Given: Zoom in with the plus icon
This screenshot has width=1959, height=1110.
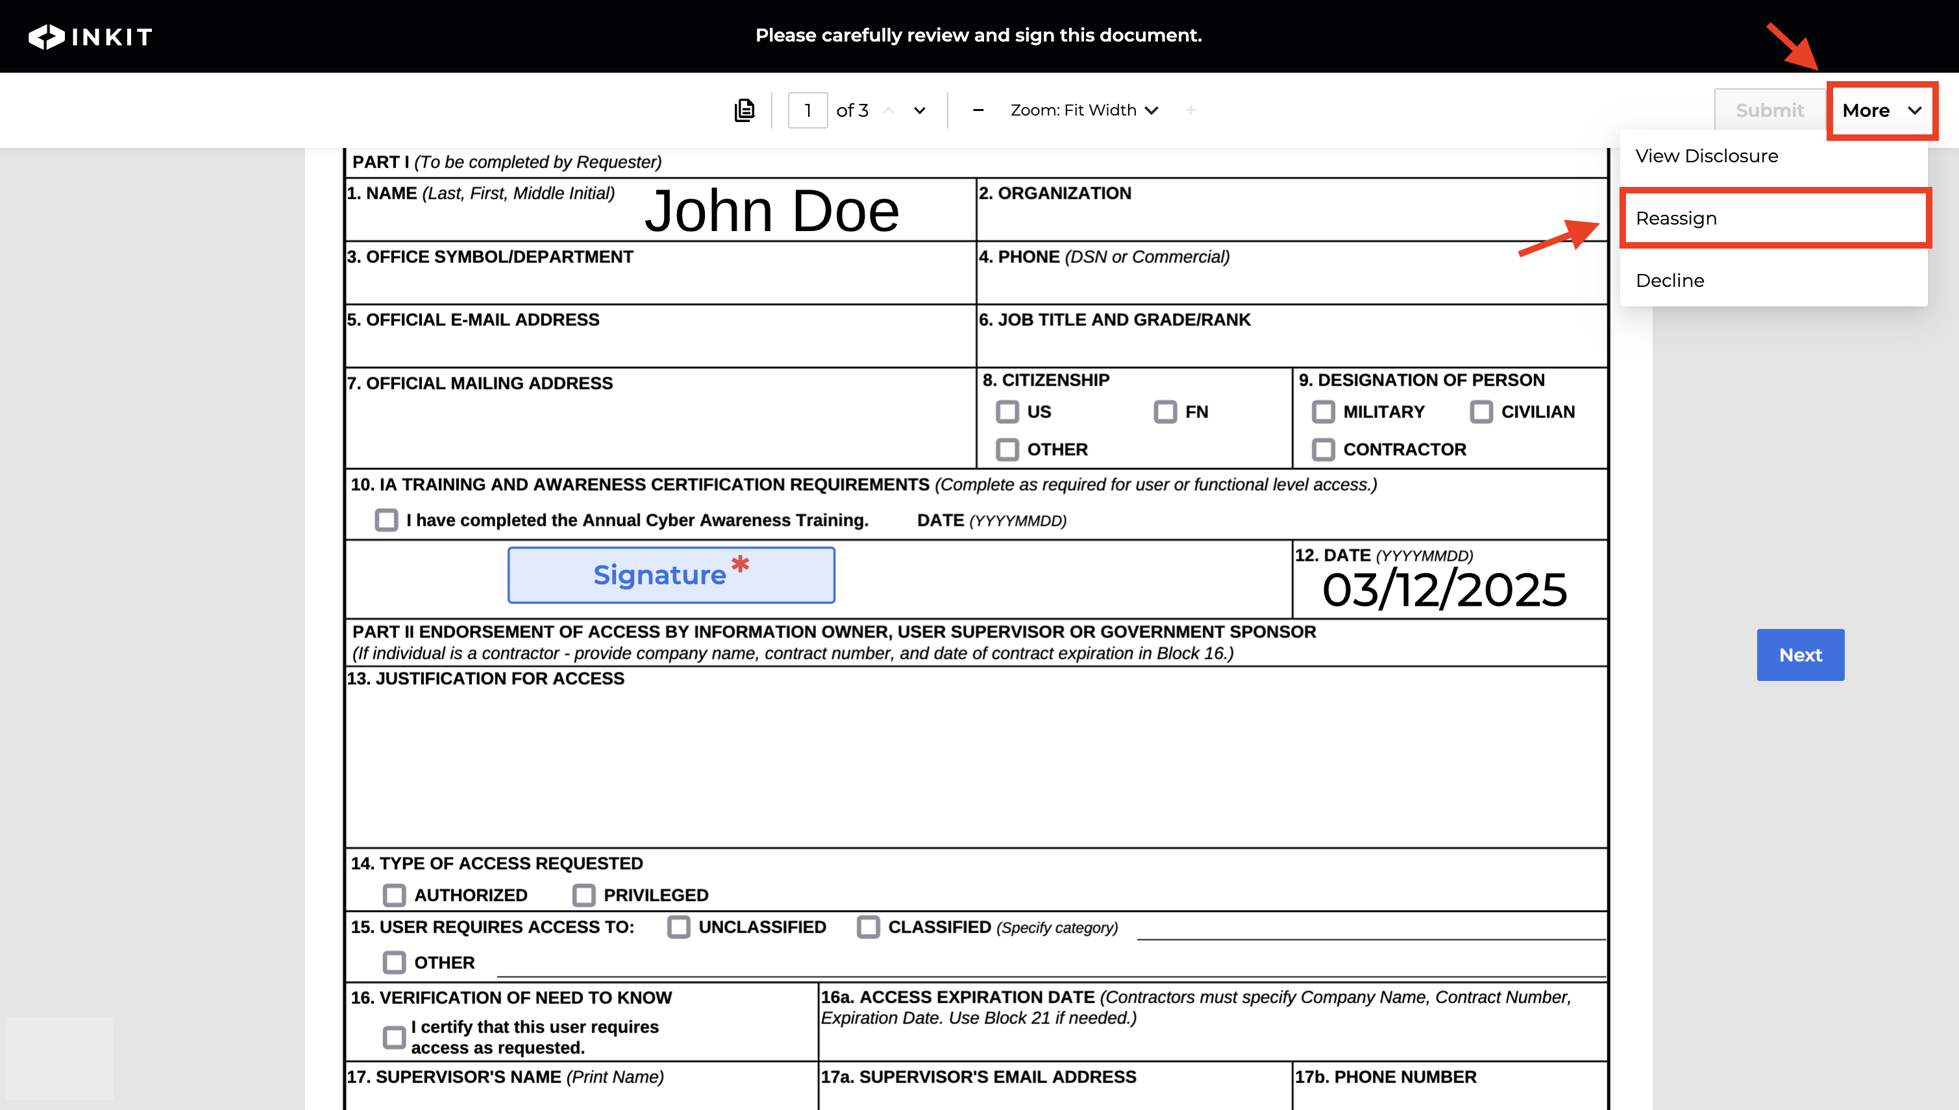Looking at the screenshot, I should pyautogui.click(x=1190, y=110).
